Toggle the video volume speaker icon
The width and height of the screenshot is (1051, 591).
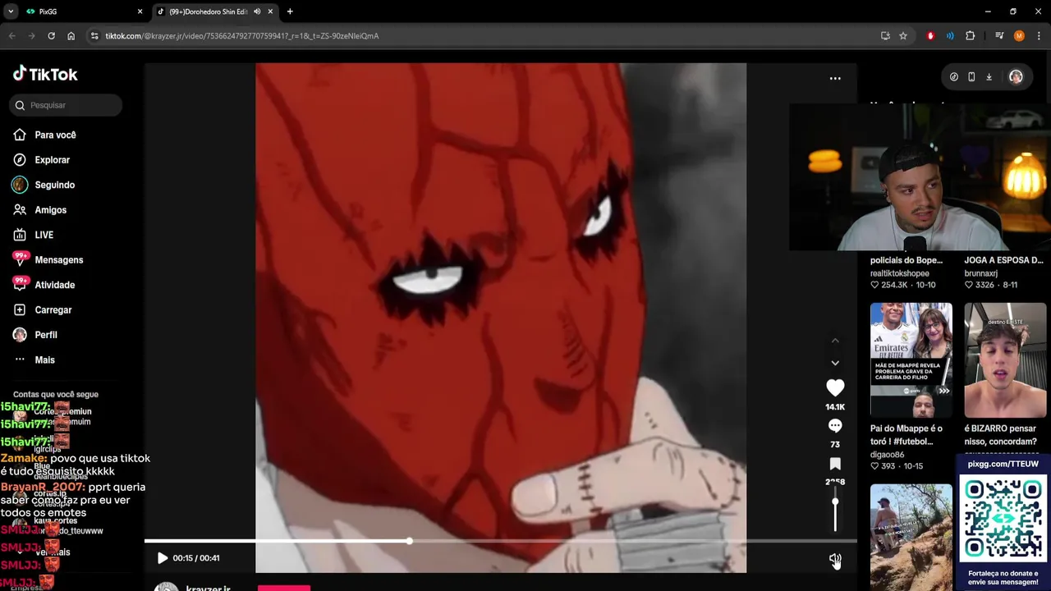tap(835, 560)
